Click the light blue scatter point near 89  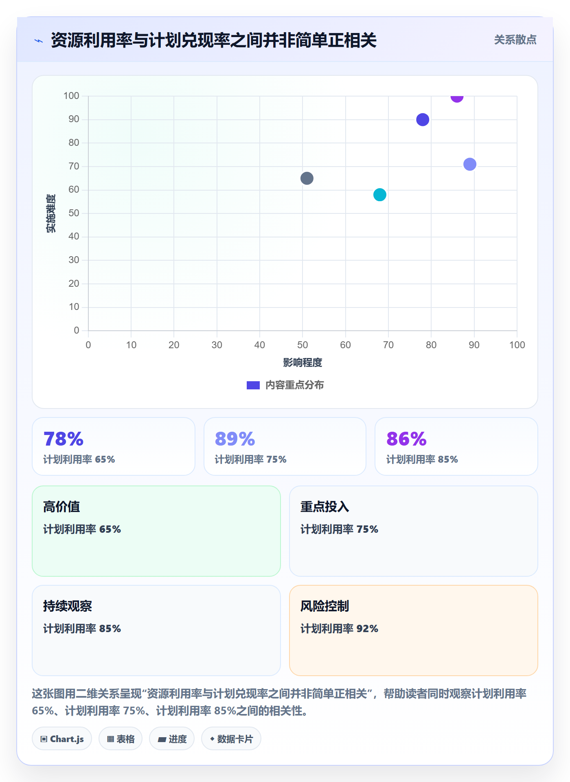pos(470,164)
